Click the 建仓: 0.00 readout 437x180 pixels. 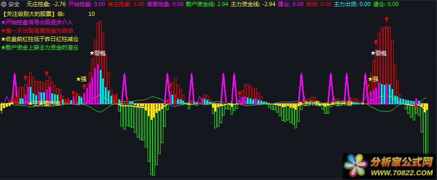pyautogui.click(x=291, y=4)
